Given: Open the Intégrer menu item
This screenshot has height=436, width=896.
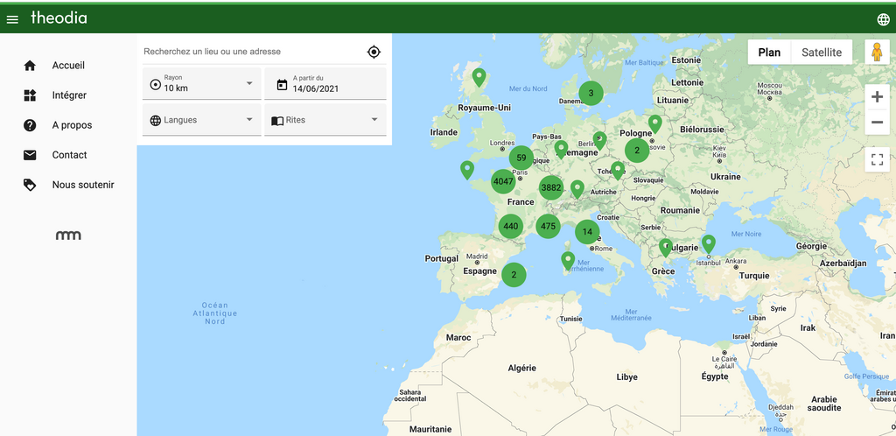Looking at the screenshot, I should tap(68, 95).
